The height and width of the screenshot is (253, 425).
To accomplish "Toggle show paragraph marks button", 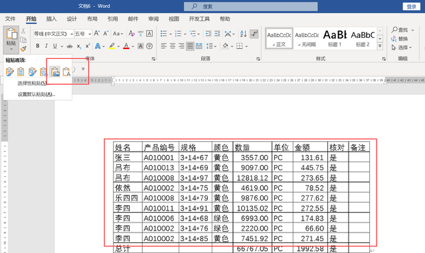I will pos(254,34).
